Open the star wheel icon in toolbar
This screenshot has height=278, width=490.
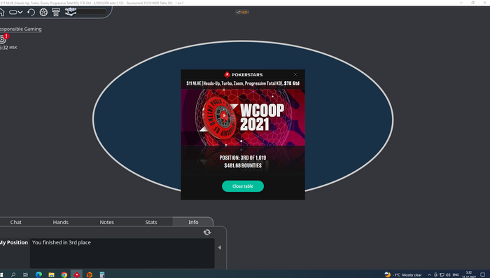point(43,12)
